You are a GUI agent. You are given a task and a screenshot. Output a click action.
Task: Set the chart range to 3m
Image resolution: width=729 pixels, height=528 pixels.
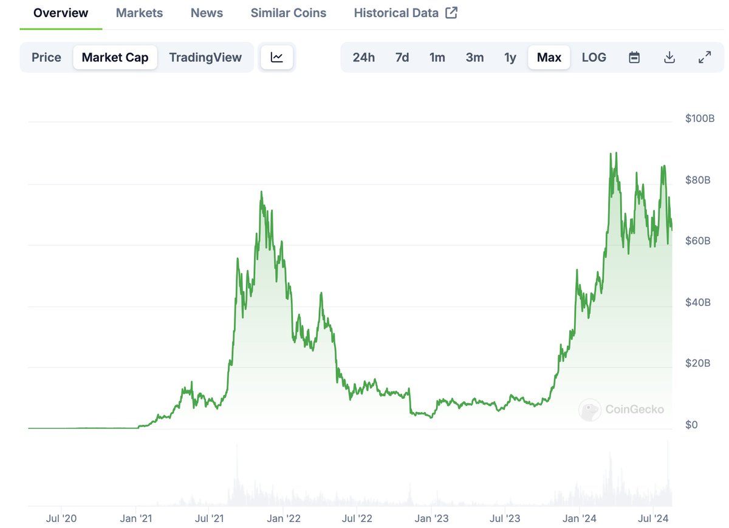click(x=474, y=58)
